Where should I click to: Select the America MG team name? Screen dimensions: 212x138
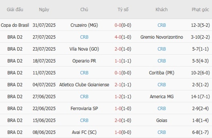pyautogui.click(x=161, y=97)
